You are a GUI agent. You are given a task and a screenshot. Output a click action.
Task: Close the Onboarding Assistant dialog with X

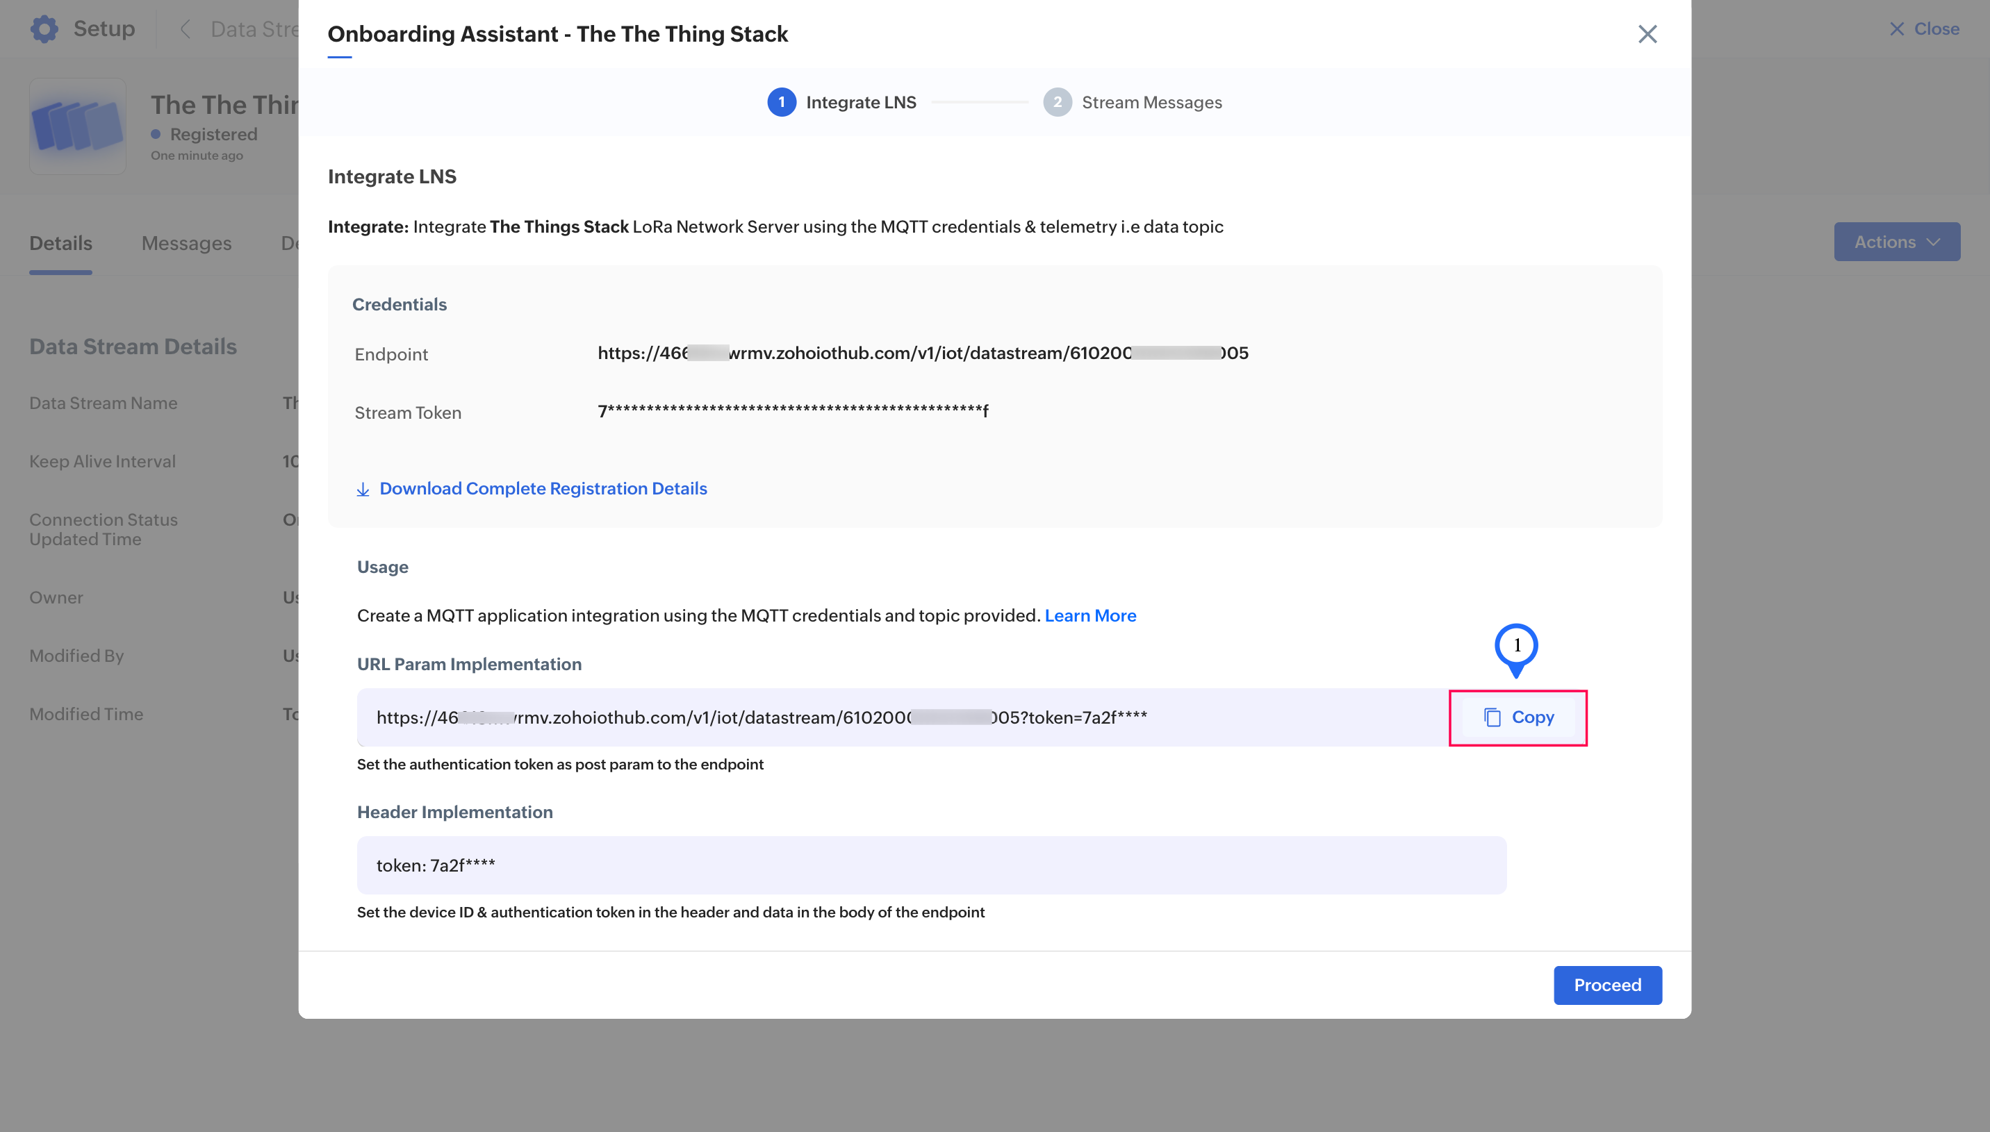click(x=1647, y=34)
